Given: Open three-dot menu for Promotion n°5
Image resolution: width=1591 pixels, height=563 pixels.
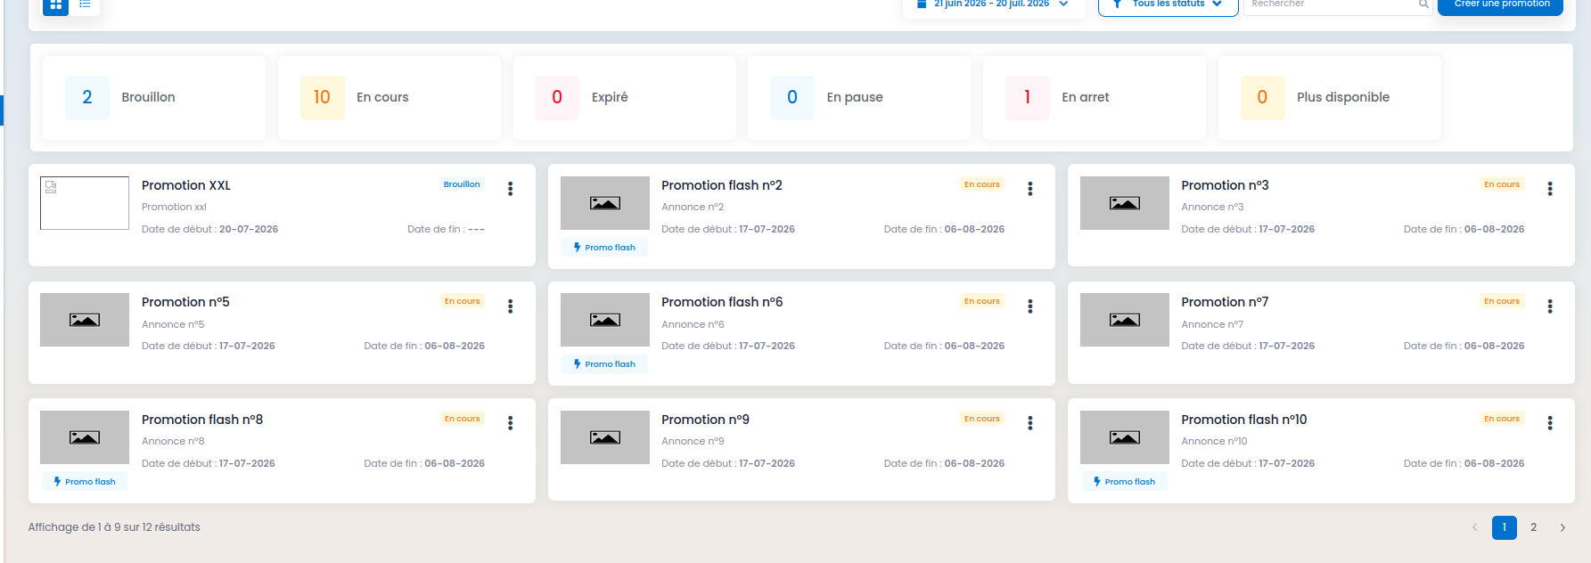Looking at the screenshot, I should [x=511, y=306].
